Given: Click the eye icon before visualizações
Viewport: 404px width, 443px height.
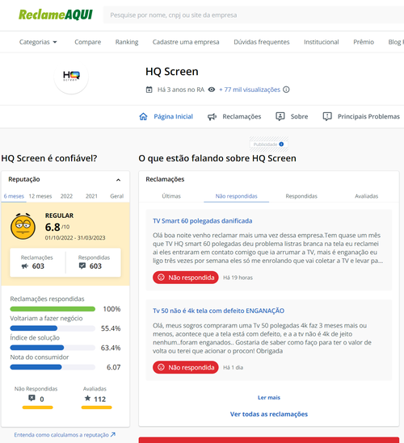Looking at the screenshot, I should pos(212,90).
